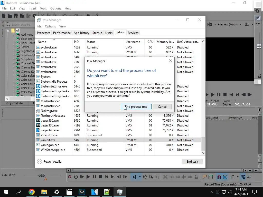
Task: Click the split screen view icon
Action: tap(210, 24)
